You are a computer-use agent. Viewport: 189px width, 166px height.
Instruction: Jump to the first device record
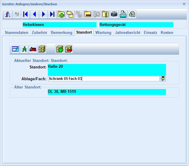(x=26, y=14)
